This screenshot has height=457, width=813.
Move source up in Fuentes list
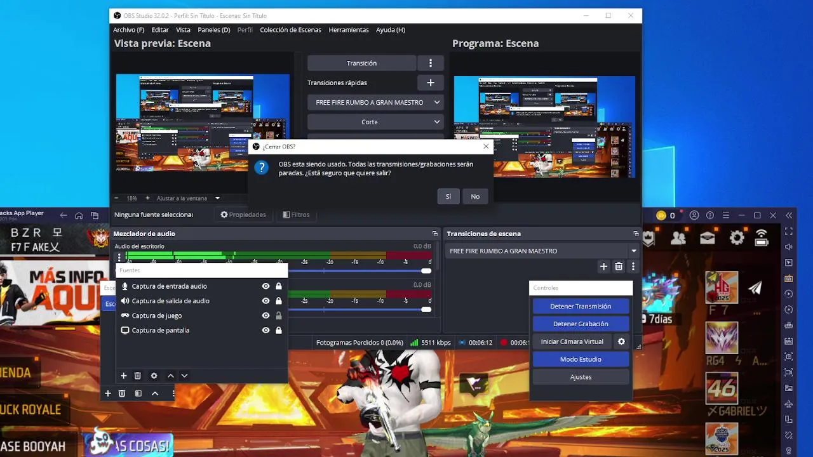[170, 376]
